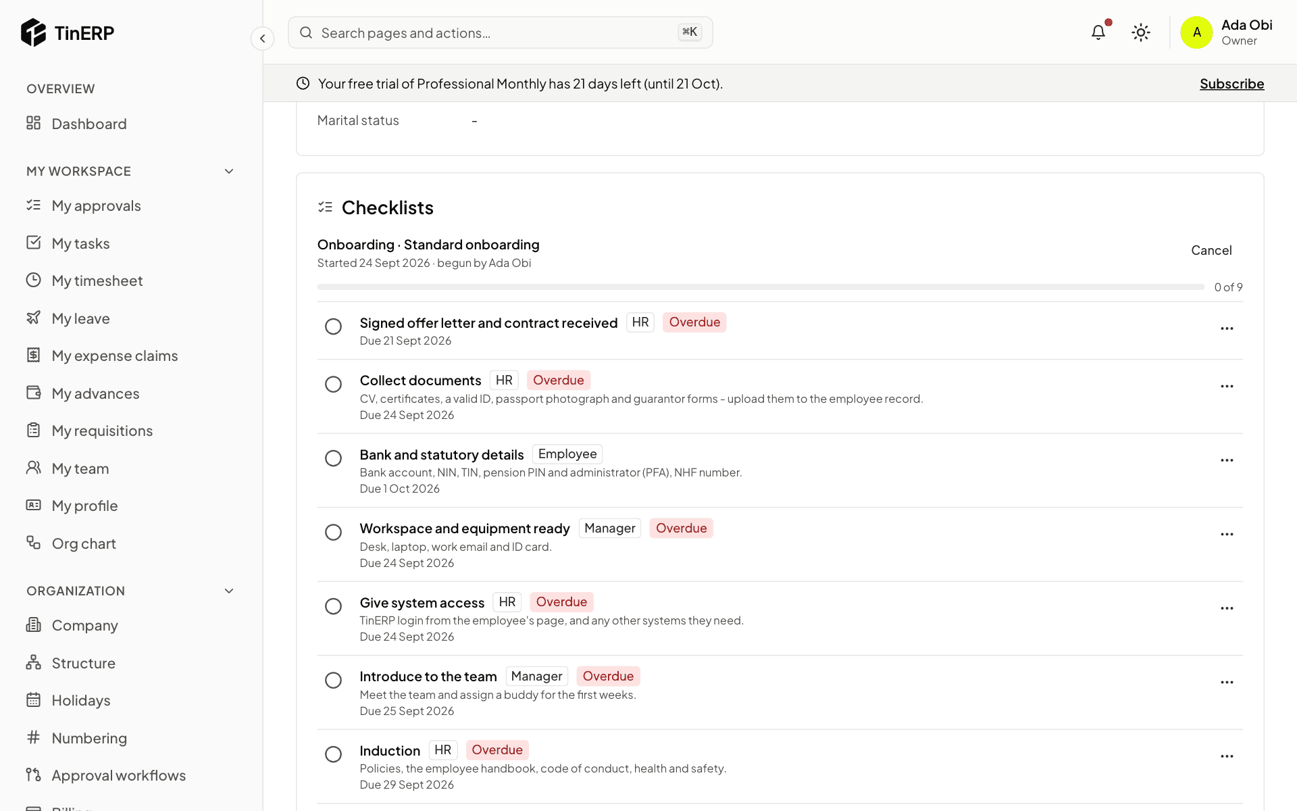1297x811 pixels.
Task: Collapse the My Workspace section
Action: click(229, 172)
